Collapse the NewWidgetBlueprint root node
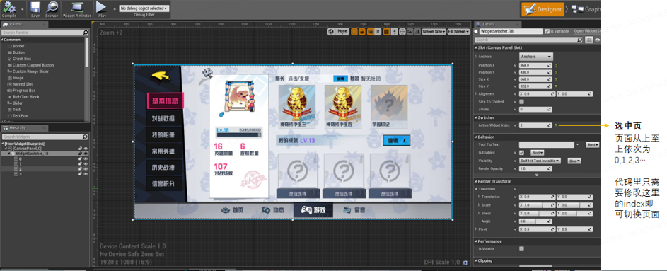 tap(3, 144)
